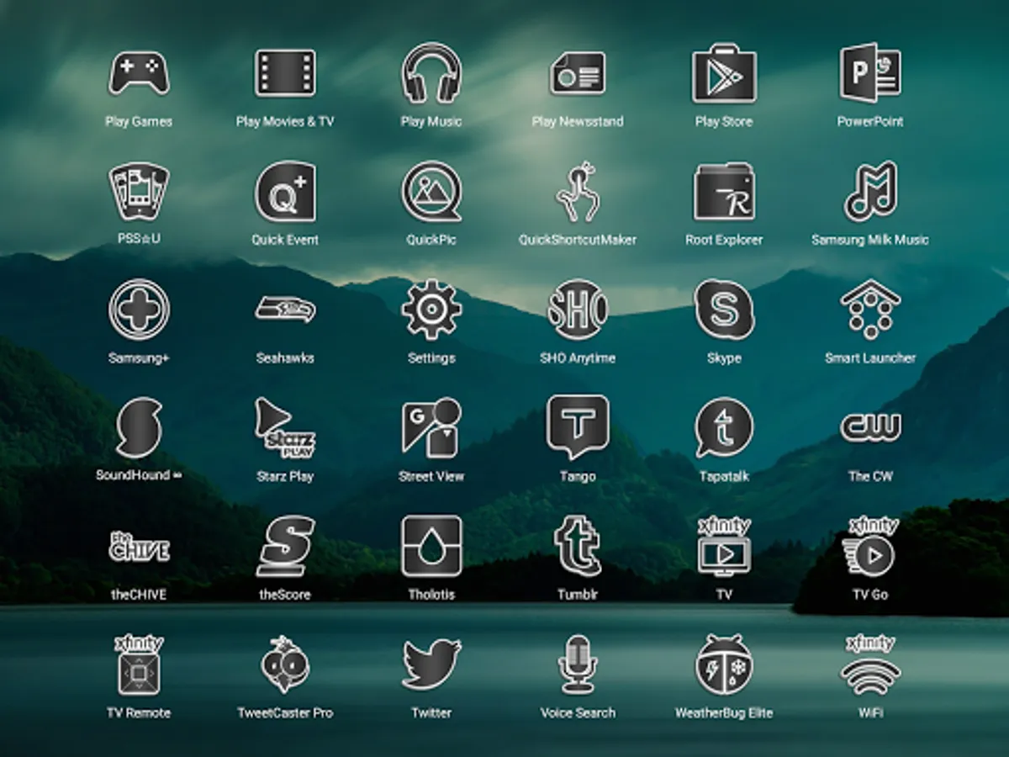Open the Twitter app icon
This screenshot has height=757, width=1009.
431,665
